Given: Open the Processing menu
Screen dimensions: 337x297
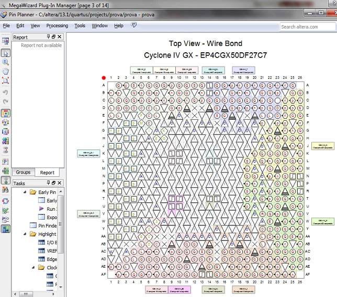Looking at the screenshot, I should (57, 26).
